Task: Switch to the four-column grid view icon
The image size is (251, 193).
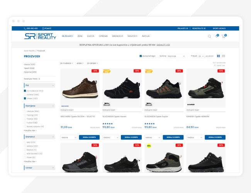Action: click(218, 56)
